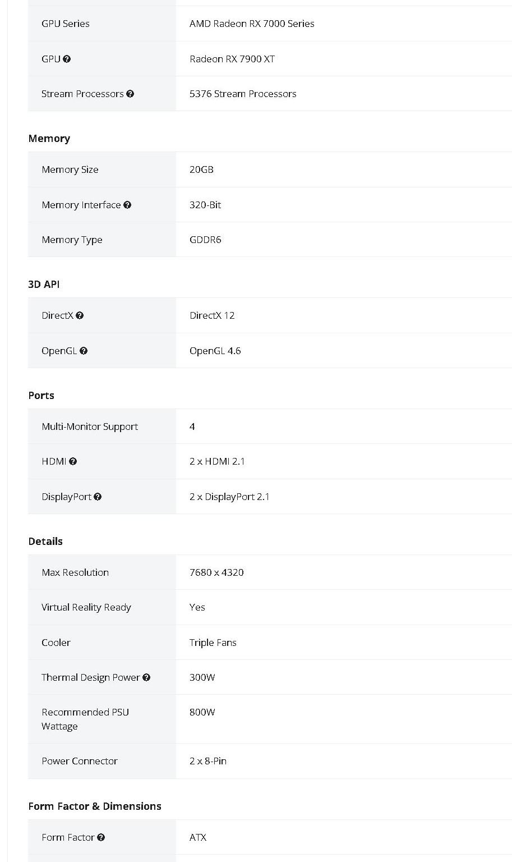Show the Thermal Design Power help icon

(146, 677)
